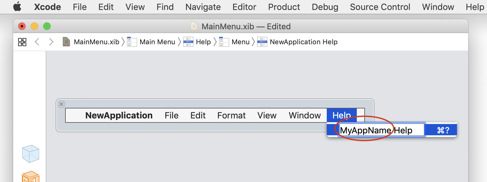Open the Main Menu breadcrumb dropdown
This screenshot has height=182, width=487.
click(x=157, y=41)
